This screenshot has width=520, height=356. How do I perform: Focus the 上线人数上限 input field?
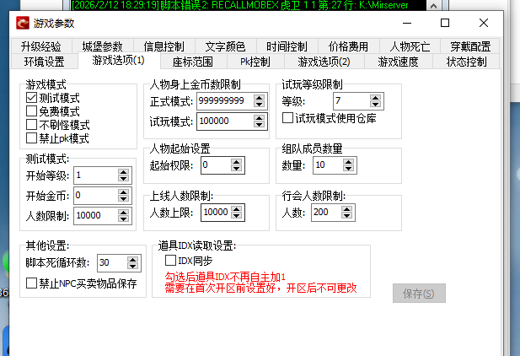point(215,212)
